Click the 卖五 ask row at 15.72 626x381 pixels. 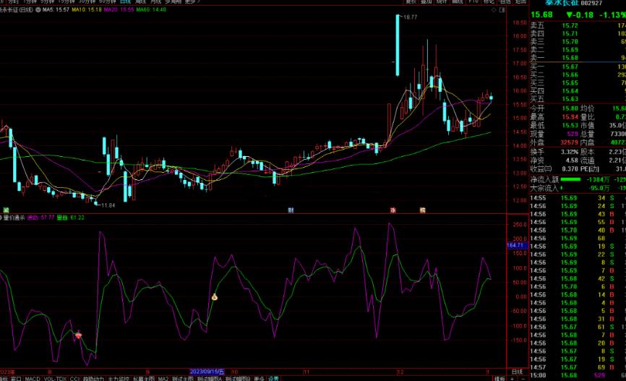578,25
